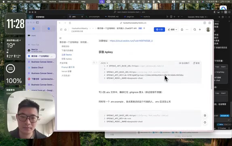232x146 pixels.
Task: Jump to 注册 Sealos in outline
Action: [67, 55]
